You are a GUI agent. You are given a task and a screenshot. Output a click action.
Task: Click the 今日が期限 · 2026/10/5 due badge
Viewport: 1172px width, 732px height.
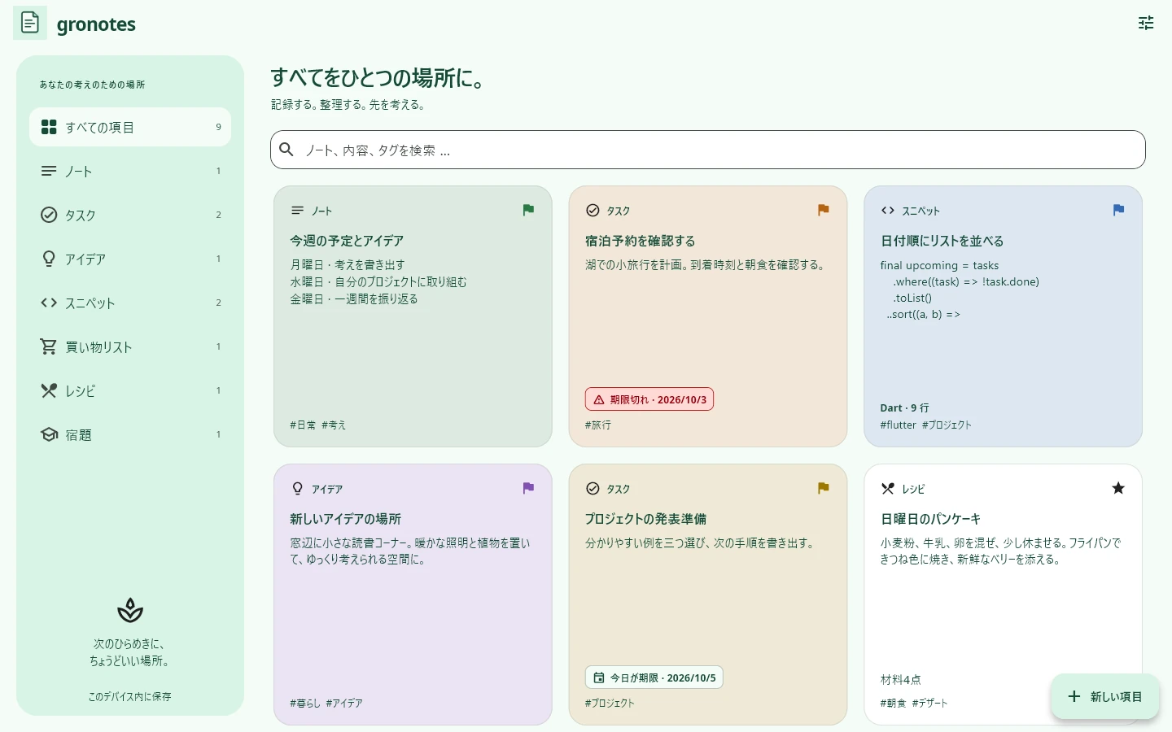pyautogui.click(x=654, y=678)
